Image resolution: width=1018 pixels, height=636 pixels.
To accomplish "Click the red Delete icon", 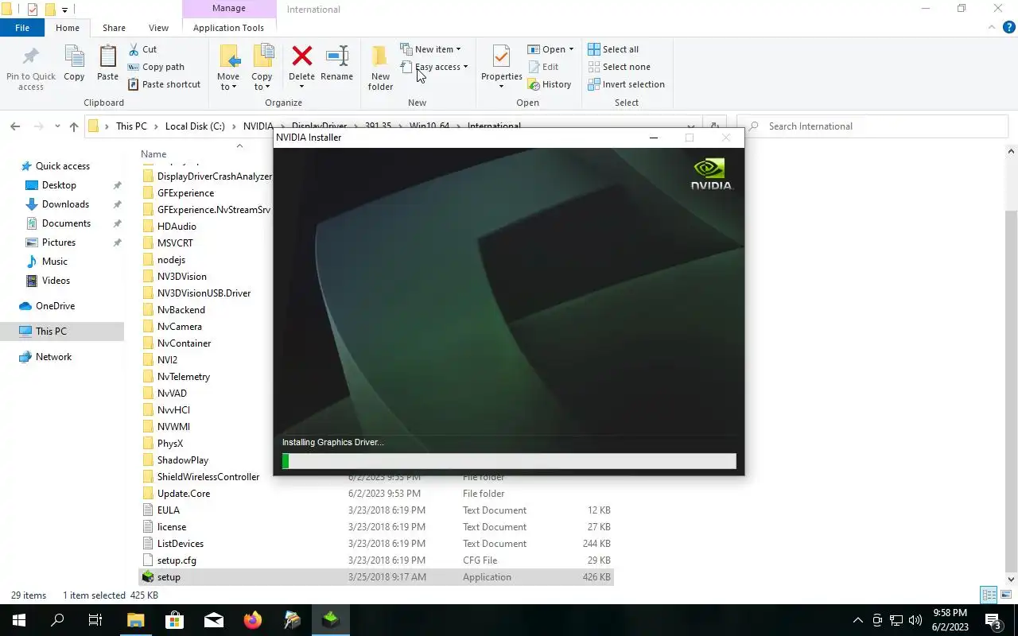I will [x=301, y=57].
